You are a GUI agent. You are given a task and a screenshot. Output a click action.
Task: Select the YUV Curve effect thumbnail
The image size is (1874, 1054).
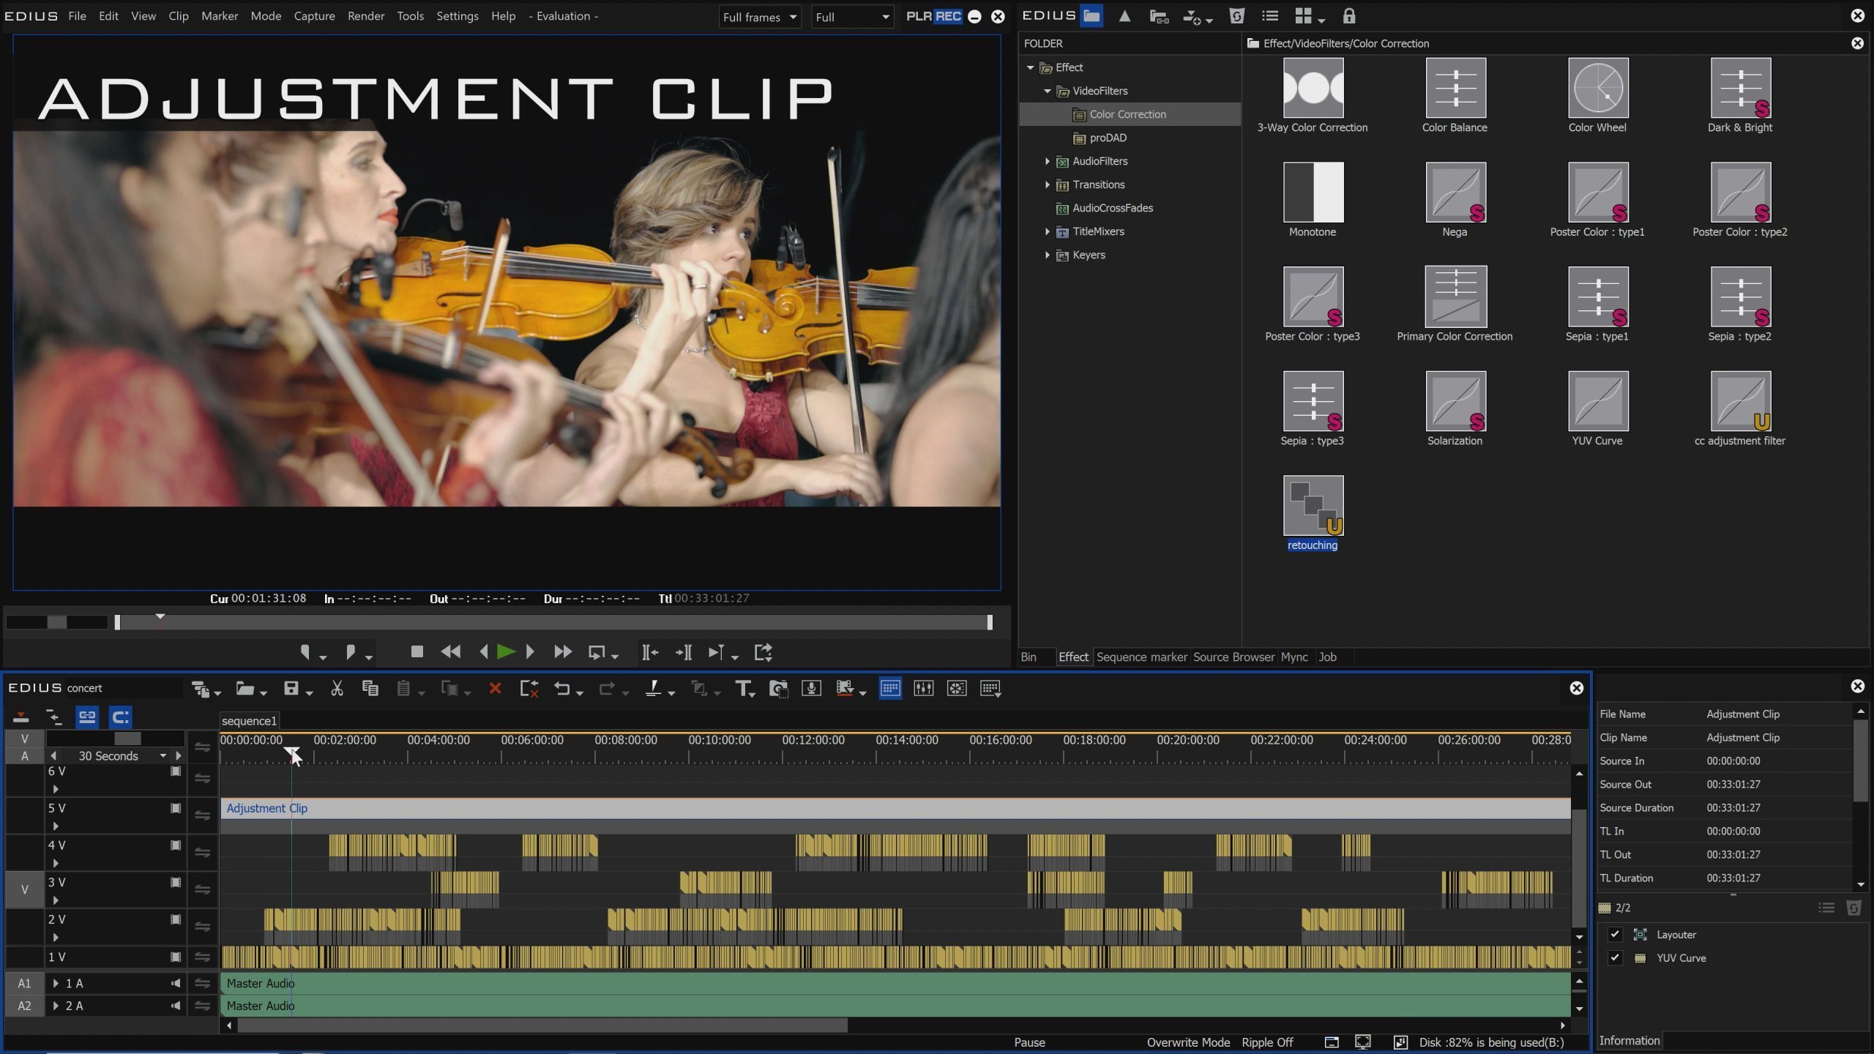click(x=1598, y=401)
